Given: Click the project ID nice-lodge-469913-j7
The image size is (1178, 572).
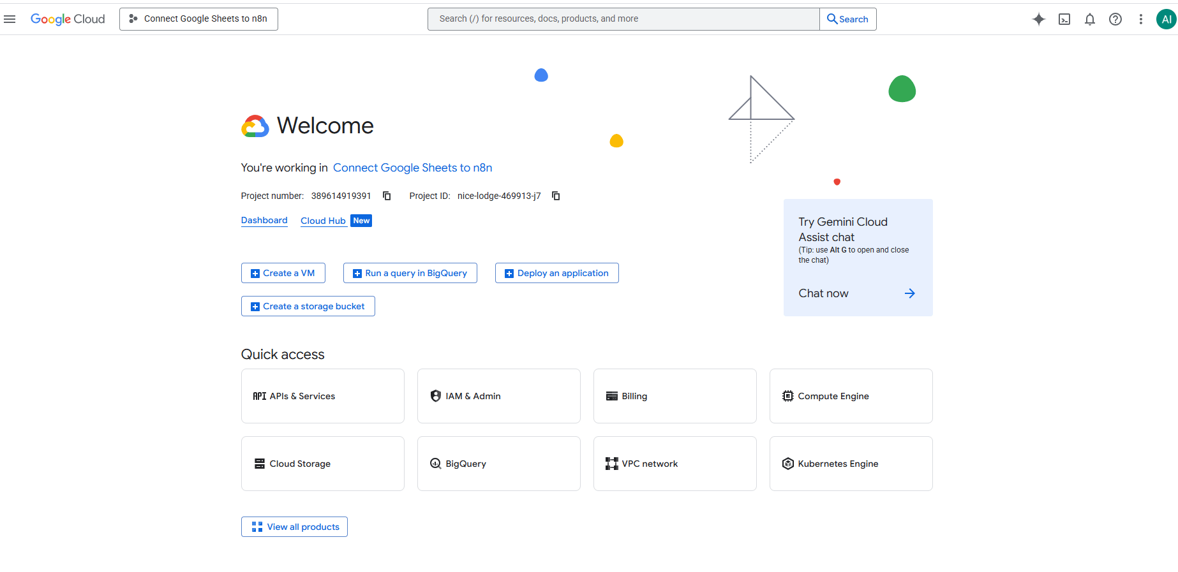Looking at the screenshot, I should click(499, 196).
